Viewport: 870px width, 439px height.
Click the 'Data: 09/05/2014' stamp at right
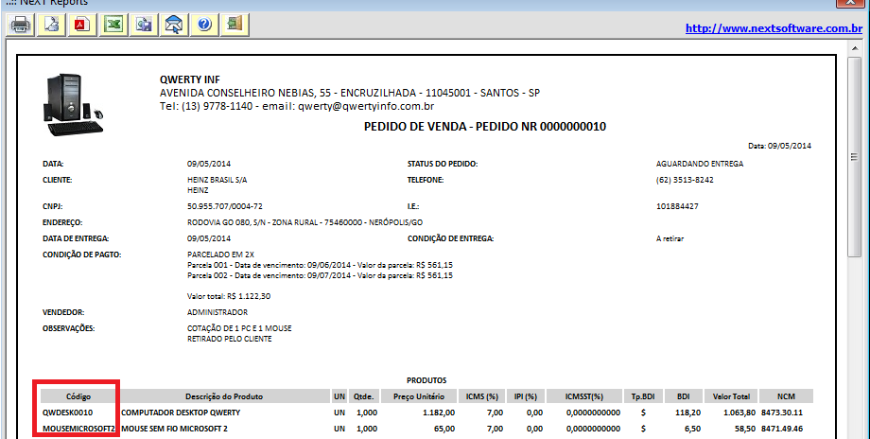[779, 146]
